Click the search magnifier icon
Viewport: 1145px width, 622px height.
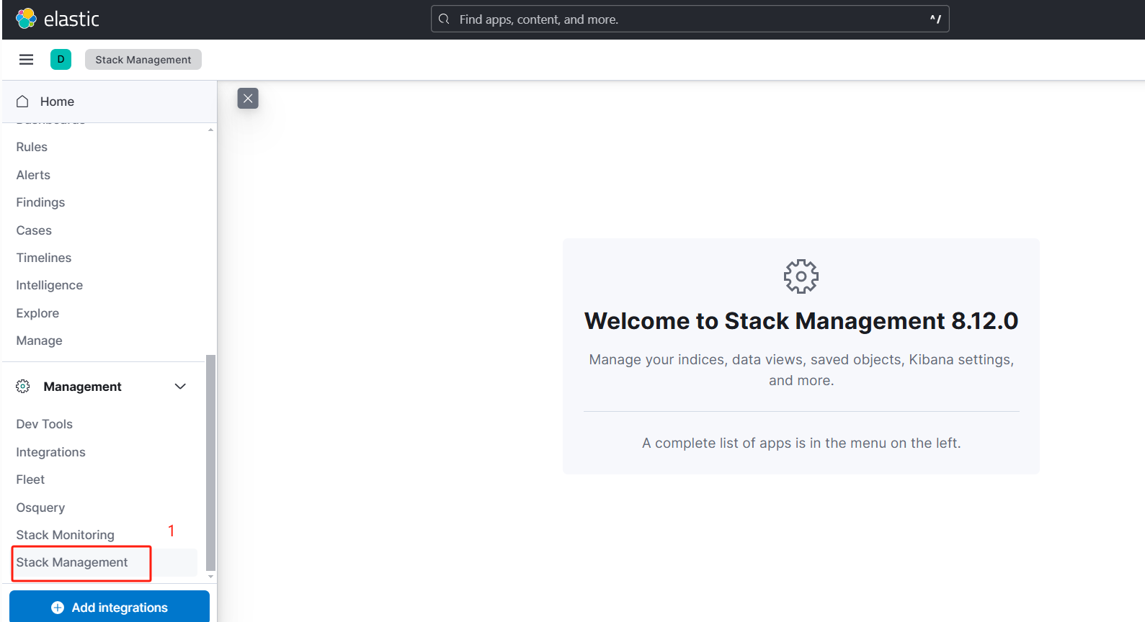coord(444,19)
